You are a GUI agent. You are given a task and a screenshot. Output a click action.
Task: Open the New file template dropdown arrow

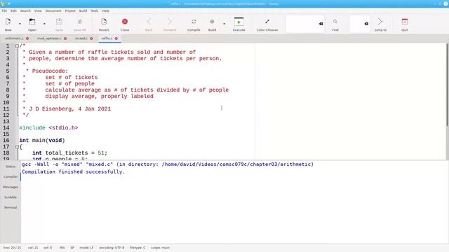point(20,24)
